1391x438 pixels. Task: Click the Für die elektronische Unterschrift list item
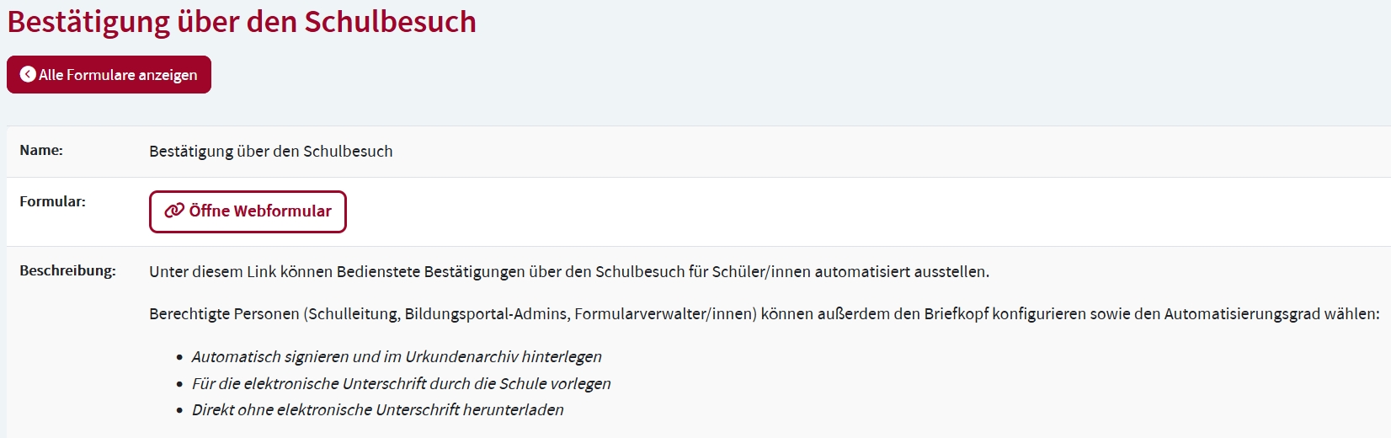click(401, 384)
